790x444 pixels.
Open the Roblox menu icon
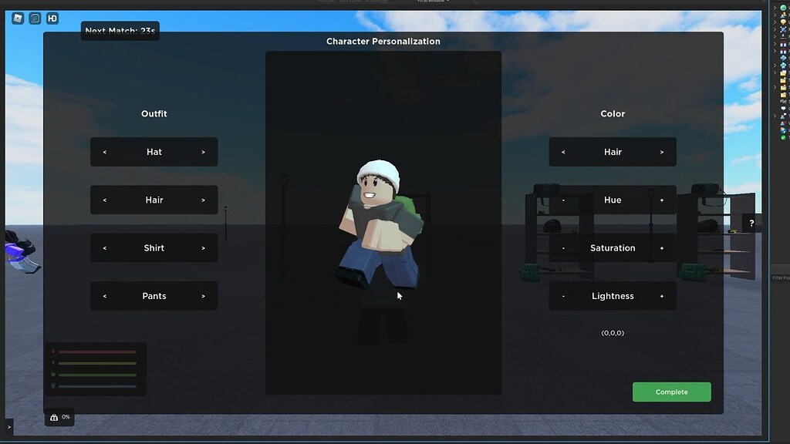[x=18, y=18]
